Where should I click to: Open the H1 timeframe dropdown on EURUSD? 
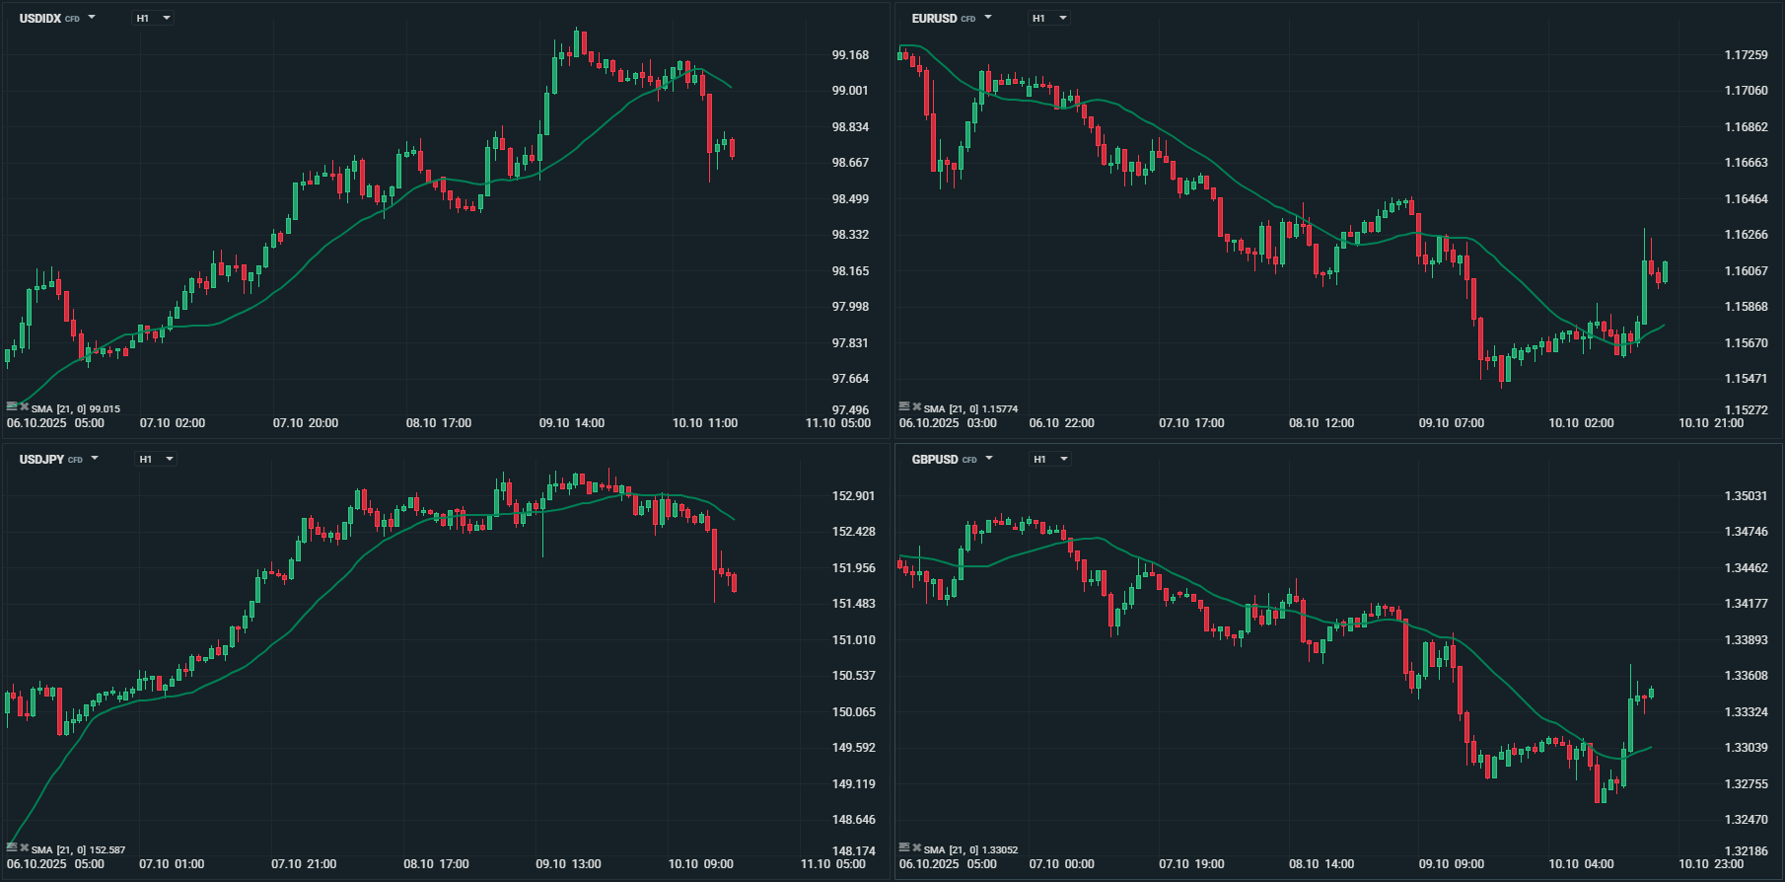1049,18
